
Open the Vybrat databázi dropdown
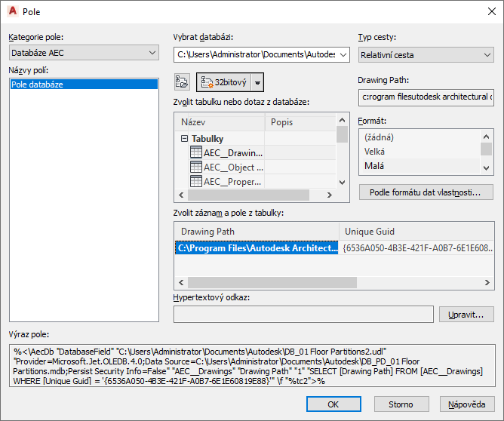coord(343,54)
